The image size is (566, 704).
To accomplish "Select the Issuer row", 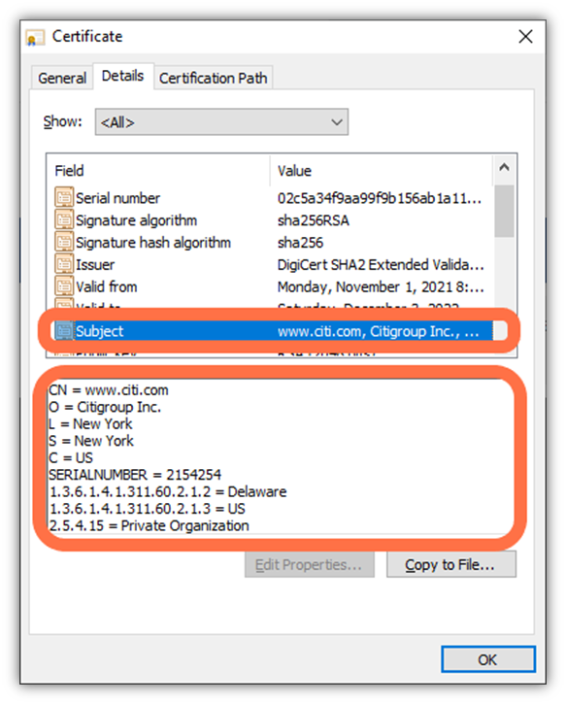I will pyautogui.click(x=274, y=264).
